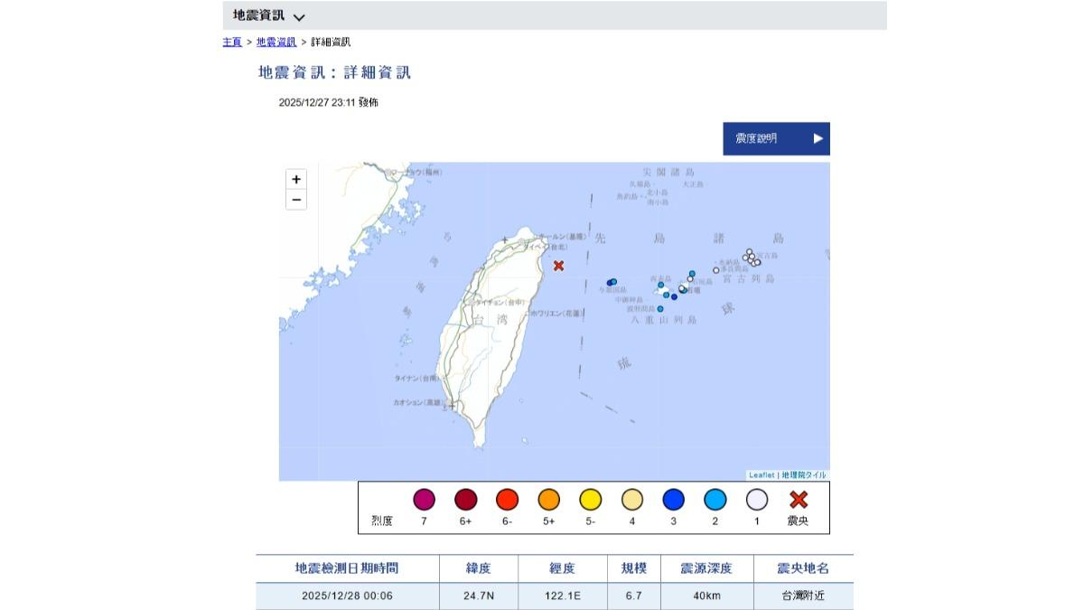Click the intensity 7 purple legend swatch
The image size is (1084, 610).
[x=424, y=500]
